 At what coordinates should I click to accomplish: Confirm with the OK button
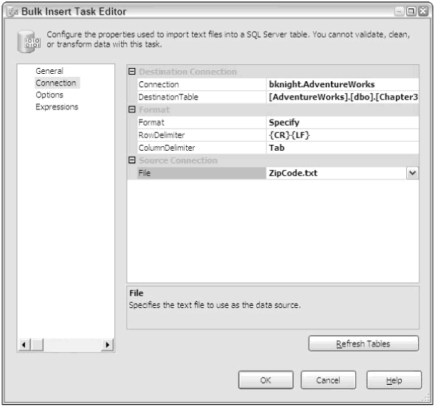(x=266, y=380)
